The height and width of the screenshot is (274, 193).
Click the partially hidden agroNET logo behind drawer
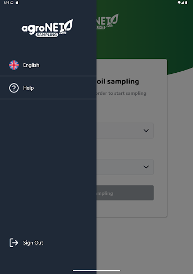[x=107, y=21]
